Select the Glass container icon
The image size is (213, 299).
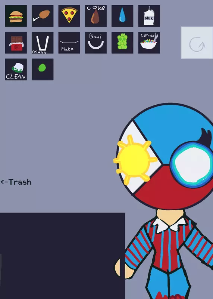43,43
